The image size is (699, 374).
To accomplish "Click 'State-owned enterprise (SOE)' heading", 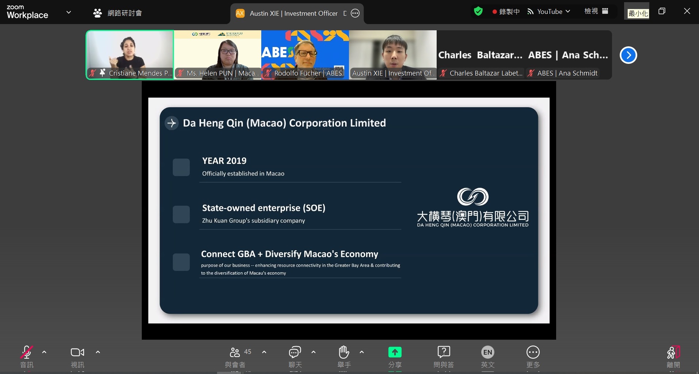I will click(x=264, y=208).
